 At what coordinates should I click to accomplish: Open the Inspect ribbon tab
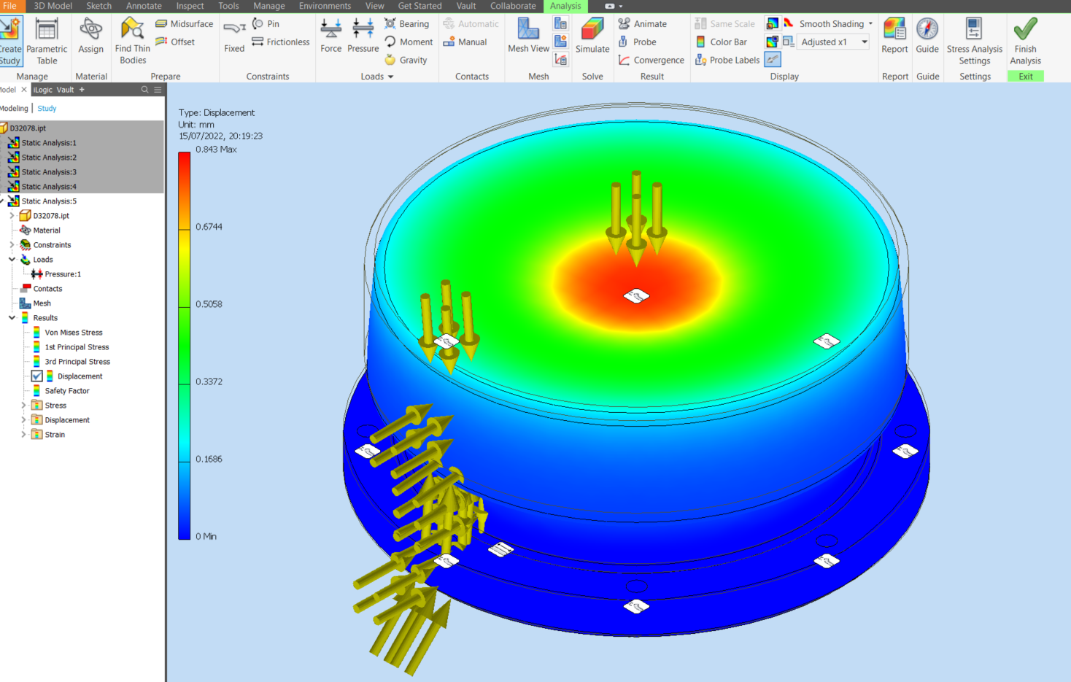(x=190, y=6)
